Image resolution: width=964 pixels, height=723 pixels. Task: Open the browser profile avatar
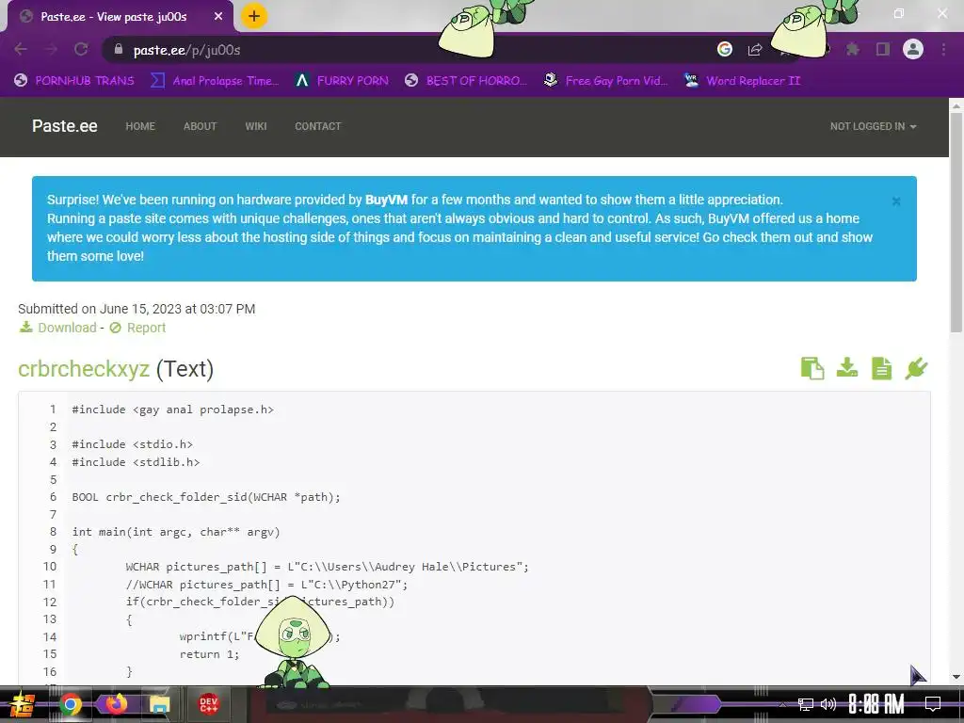tap(913, 49)
